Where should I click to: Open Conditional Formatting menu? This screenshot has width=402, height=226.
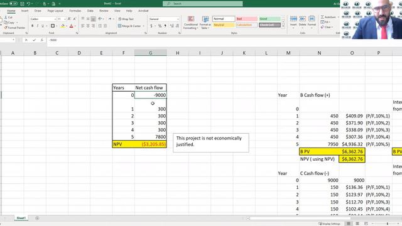tap(191, 23)
